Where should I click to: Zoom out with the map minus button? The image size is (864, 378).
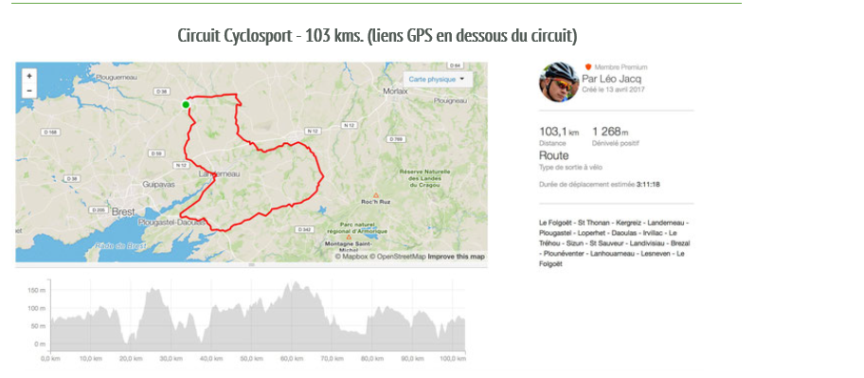click(29, 90)
